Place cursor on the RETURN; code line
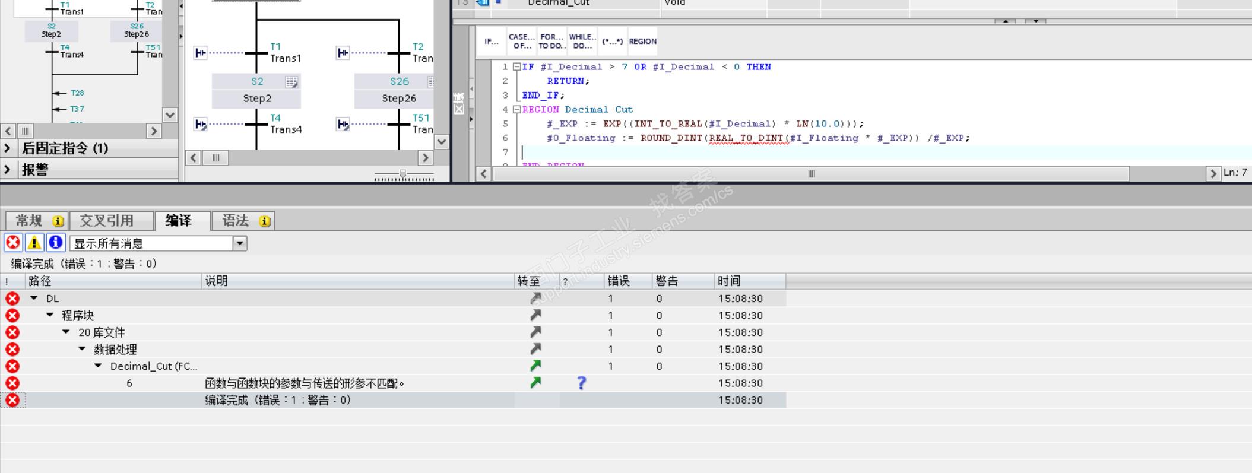The width and height of the screenshot is (1252, 473). click(568, 81)
